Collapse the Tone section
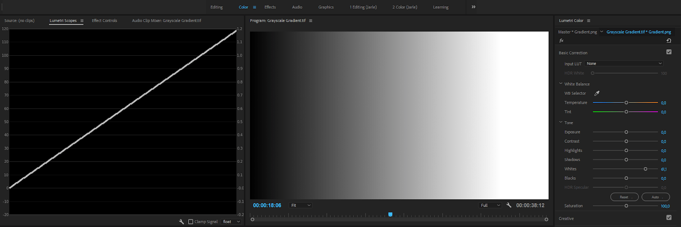 pos(561,122)
